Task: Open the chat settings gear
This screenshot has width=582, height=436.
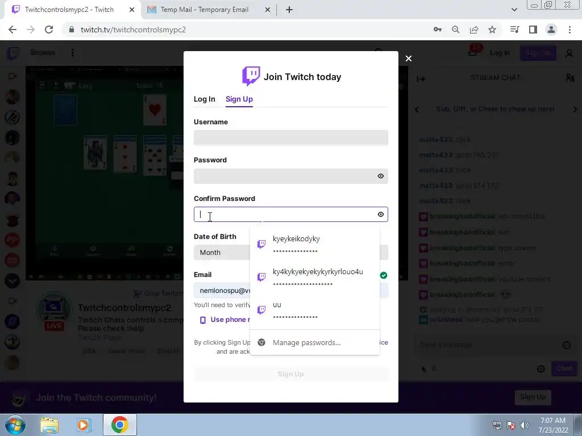Action: pyautogui.click(x=541, y=369)
